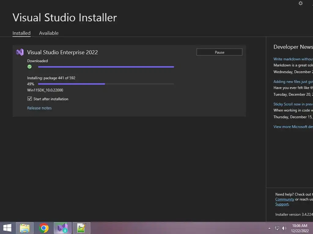View more Microsoft developer news

(x=293, y=126)
